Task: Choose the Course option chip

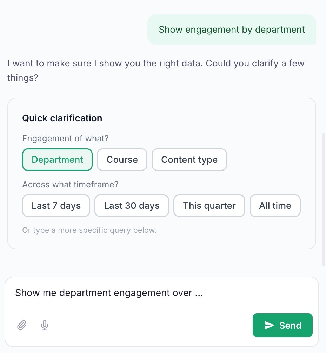Action: (x=122, y=160)
